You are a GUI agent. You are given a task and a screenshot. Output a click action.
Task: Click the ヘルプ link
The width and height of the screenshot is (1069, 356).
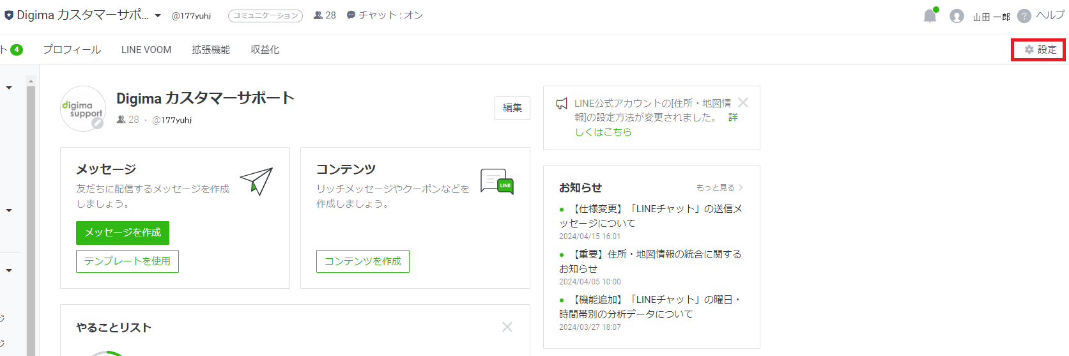click(1050, 15)
